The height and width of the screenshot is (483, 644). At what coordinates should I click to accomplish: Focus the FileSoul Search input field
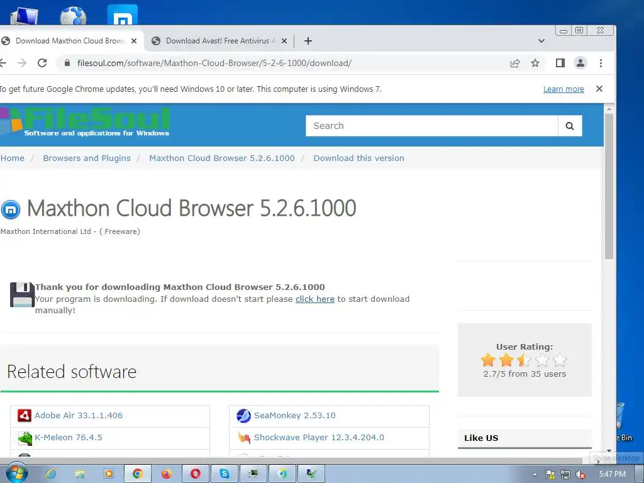pyautogui.click(x=431, y=126)
